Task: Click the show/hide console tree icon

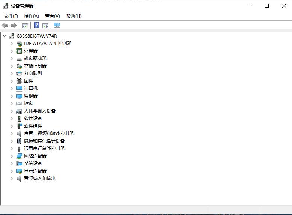Action: (x=25, y=25)
